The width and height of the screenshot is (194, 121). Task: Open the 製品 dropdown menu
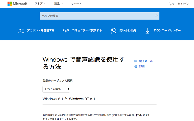(58, 4)
